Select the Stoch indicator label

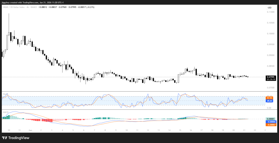(x=6, y=94)
